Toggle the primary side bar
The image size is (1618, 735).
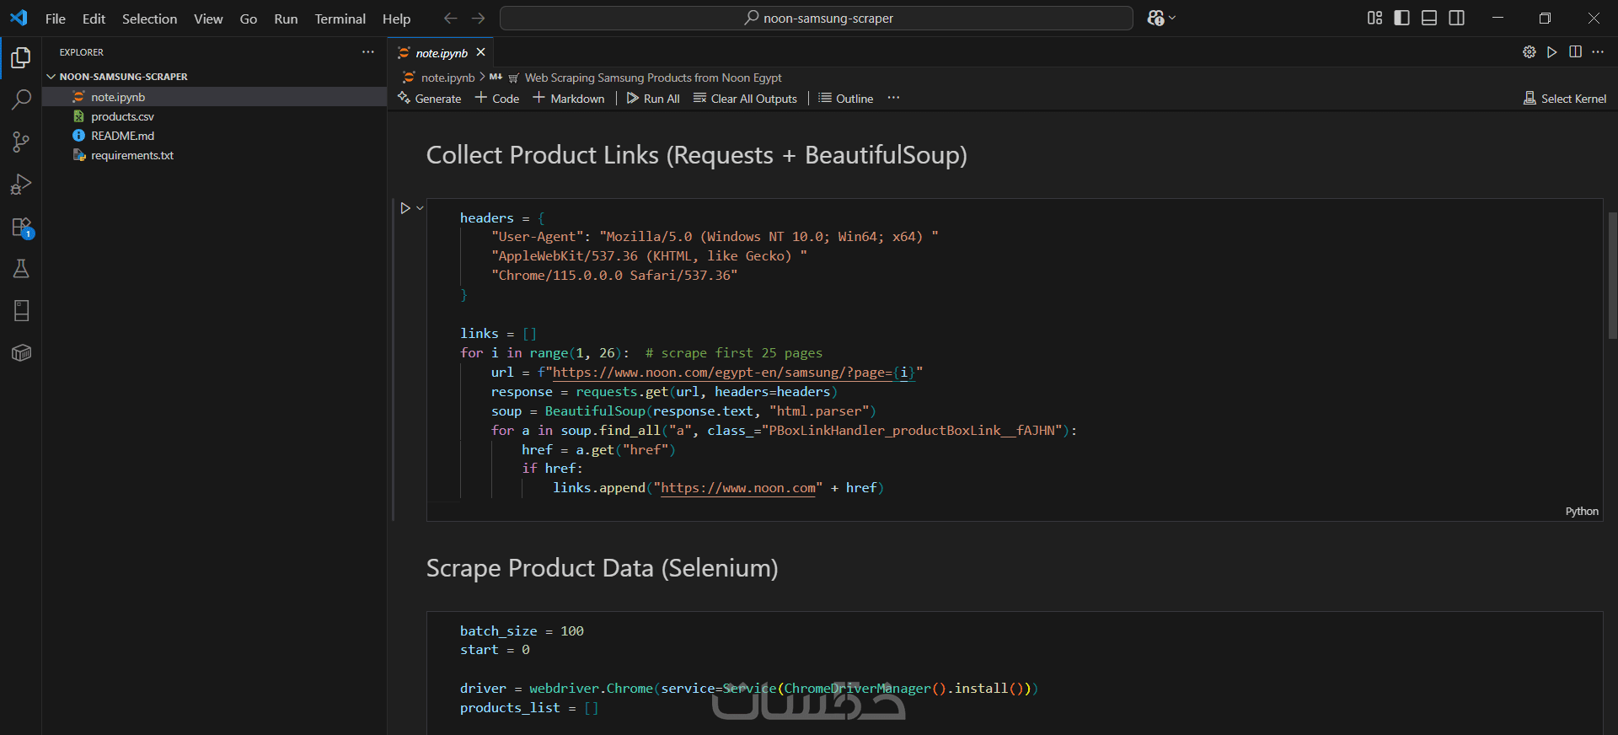[x=1401, y=18]
